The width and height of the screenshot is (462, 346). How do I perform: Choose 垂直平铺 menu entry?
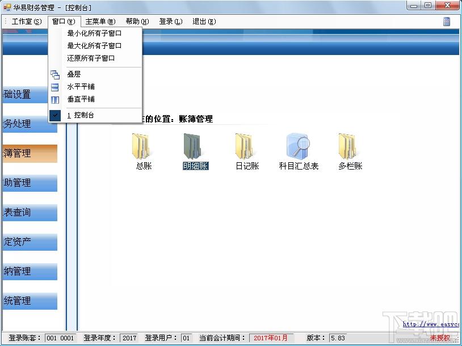tap(95, 99)
